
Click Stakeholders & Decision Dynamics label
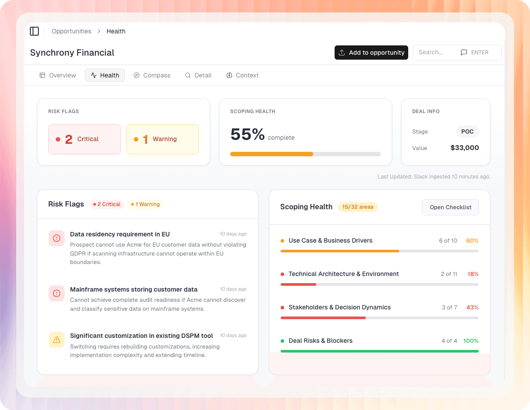(340, 308)
